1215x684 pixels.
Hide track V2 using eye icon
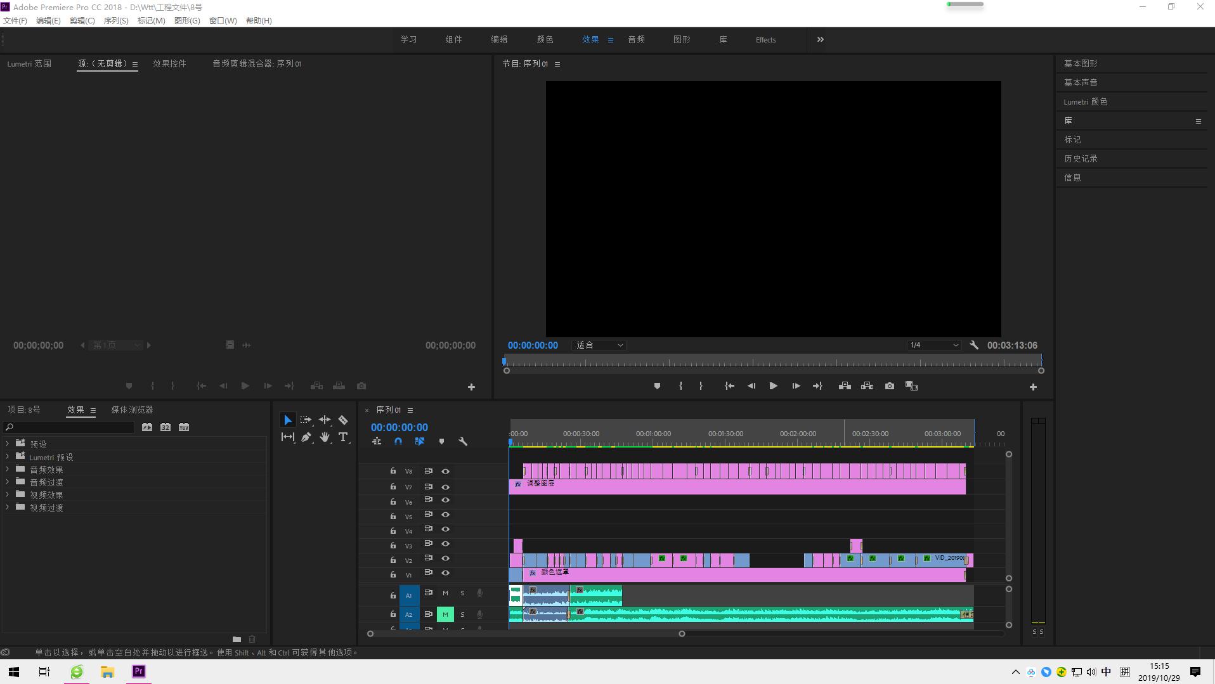point(445,558)
